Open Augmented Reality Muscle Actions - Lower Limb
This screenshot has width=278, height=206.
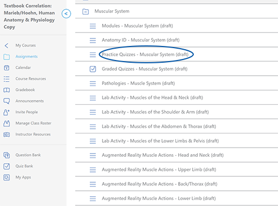(159, 198)
